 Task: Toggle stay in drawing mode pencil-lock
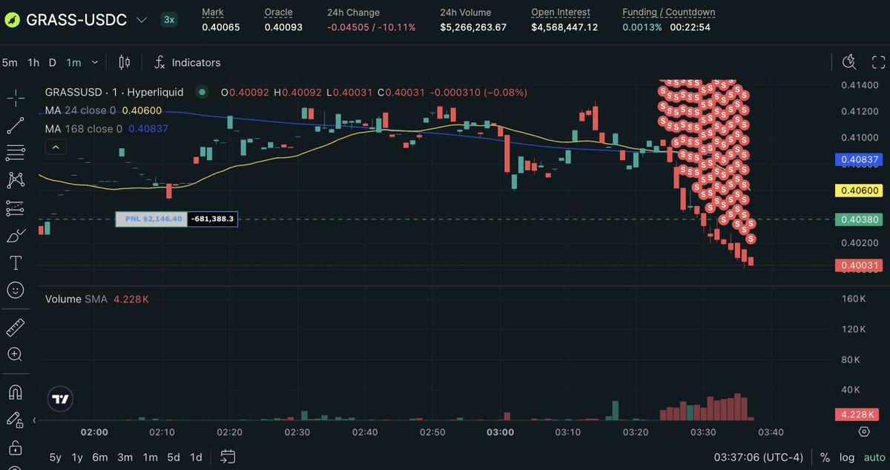(16, 420)
